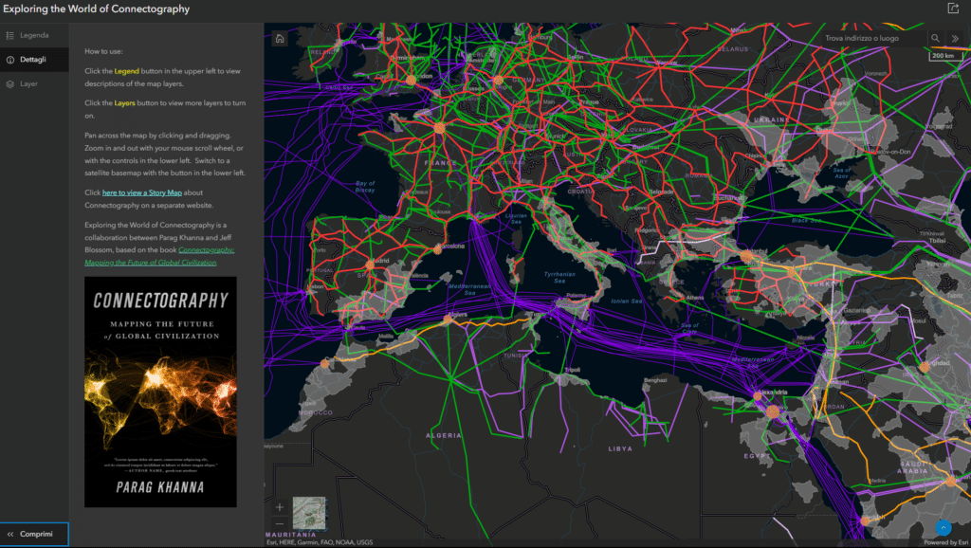The height and width of the screenshot is (548, 971).
Task: Switch basemap via the satellite thumbnail
Action: [x=309, y=512]
